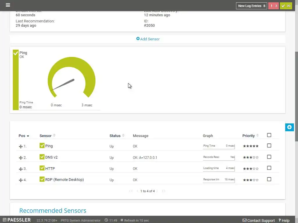
Task: Tick the select-all checkbox in table header
Action: click(269, 135)
